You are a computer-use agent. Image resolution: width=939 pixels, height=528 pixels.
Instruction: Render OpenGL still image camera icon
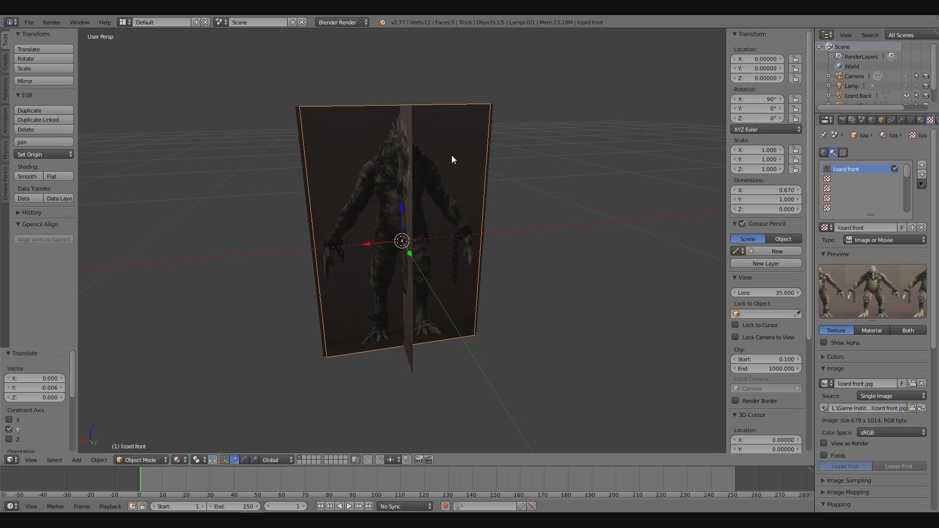(419, 460)
